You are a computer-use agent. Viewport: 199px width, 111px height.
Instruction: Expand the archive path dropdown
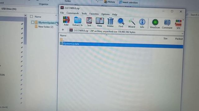point(183,34)
